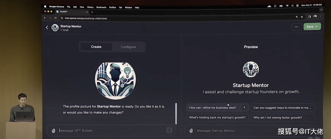The height and width of the screenshot is (139, 331).
Task: Click the Preview pane Startup Mentor avatar
Action: click(x=251, y=69)
